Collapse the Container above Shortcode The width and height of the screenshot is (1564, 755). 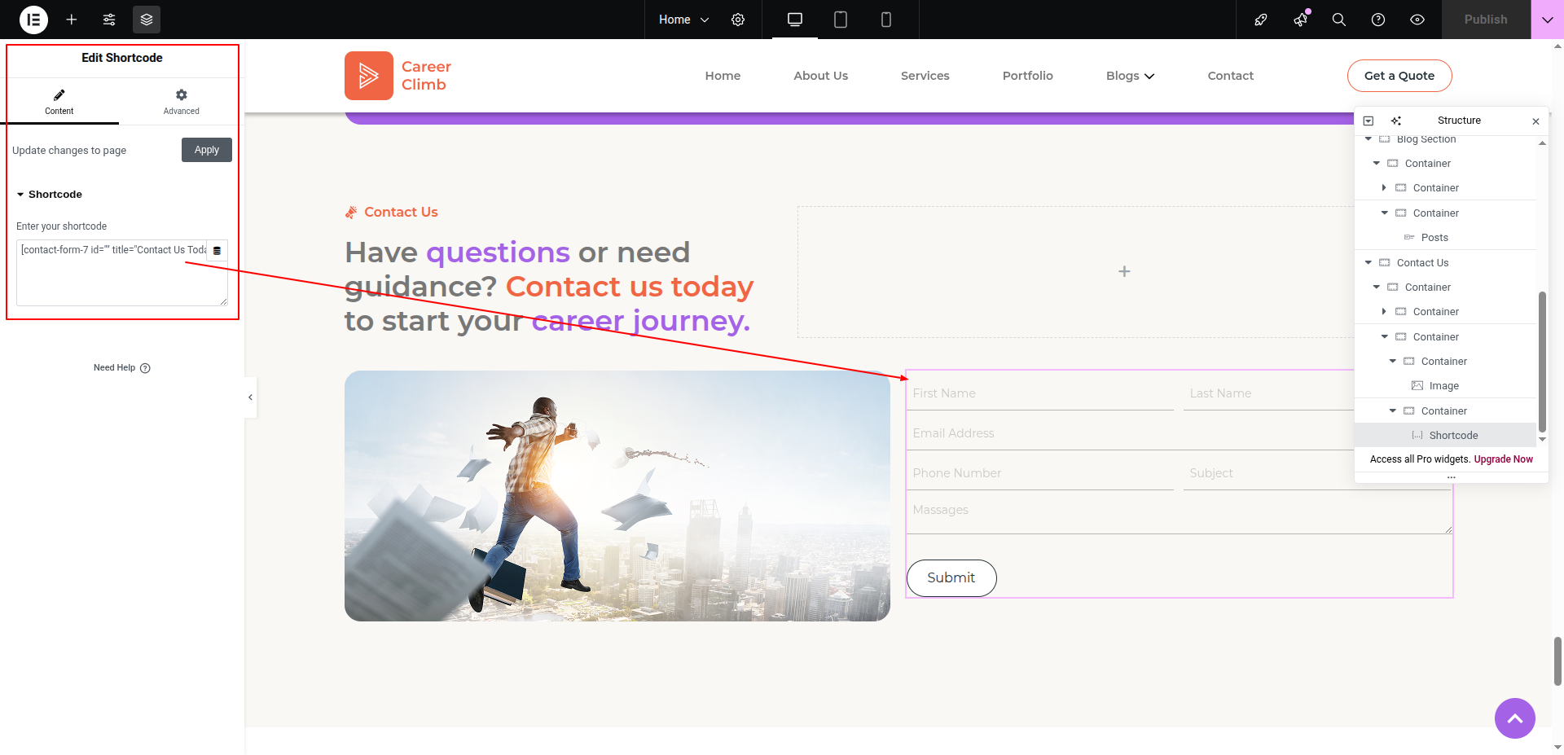coord(1393,411)
